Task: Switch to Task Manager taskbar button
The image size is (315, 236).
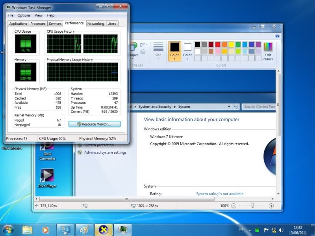Action: coord(122,230)
